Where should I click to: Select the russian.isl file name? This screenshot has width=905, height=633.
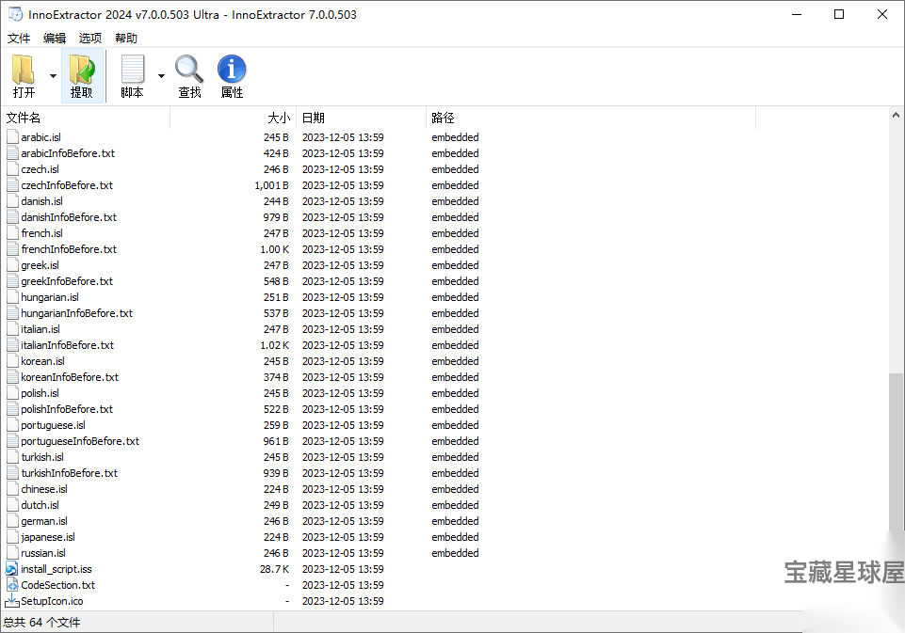[43, 553]
